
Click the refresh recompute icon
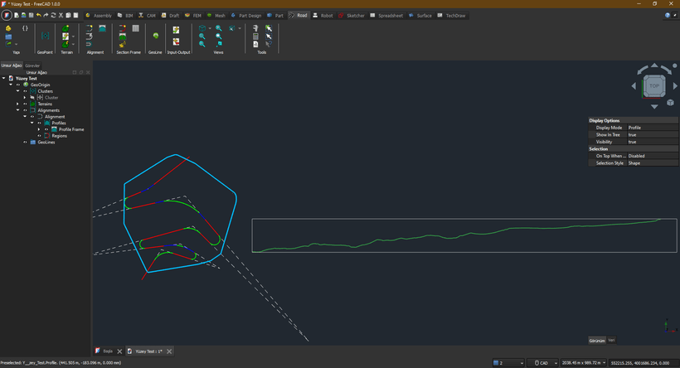click(53, 15)
